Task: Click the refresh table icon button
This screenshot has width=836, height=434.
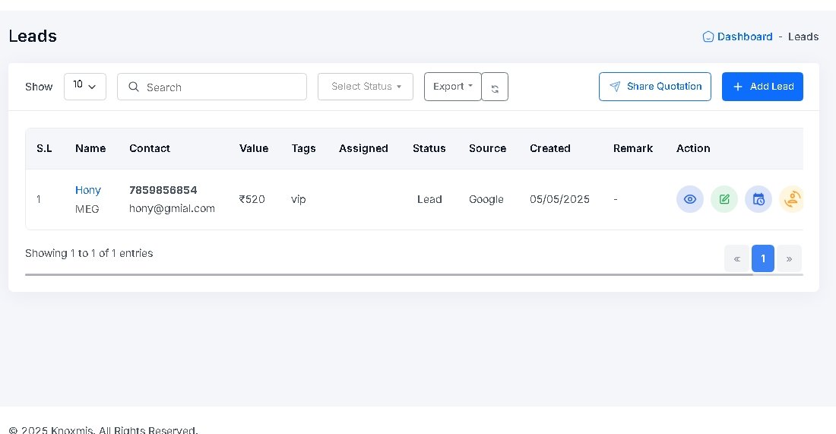Action: coord(495,87)
